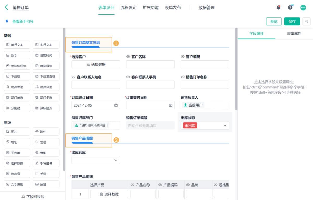Add a 手写签名 field
The height and width of the screenshot is (200, 313).
click(46, 163)
